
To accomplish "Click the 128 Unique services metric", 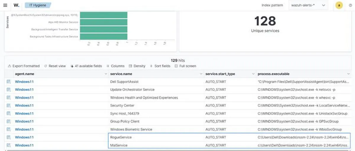I will point(265,24).
